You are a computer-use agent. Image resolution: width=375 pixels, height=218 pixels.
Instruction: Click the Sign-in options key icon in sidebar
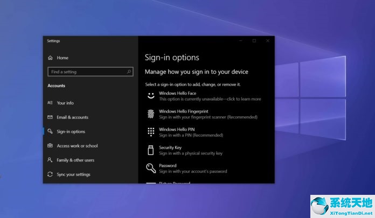(50, 131)
